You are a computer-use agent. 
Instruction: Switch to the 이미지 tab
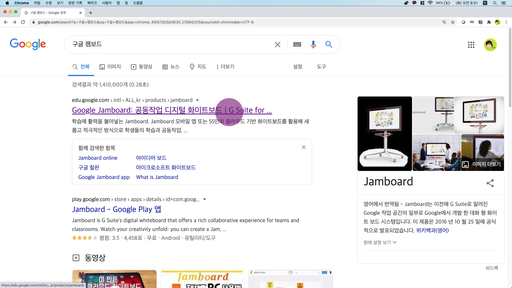(x=110, y=67)
